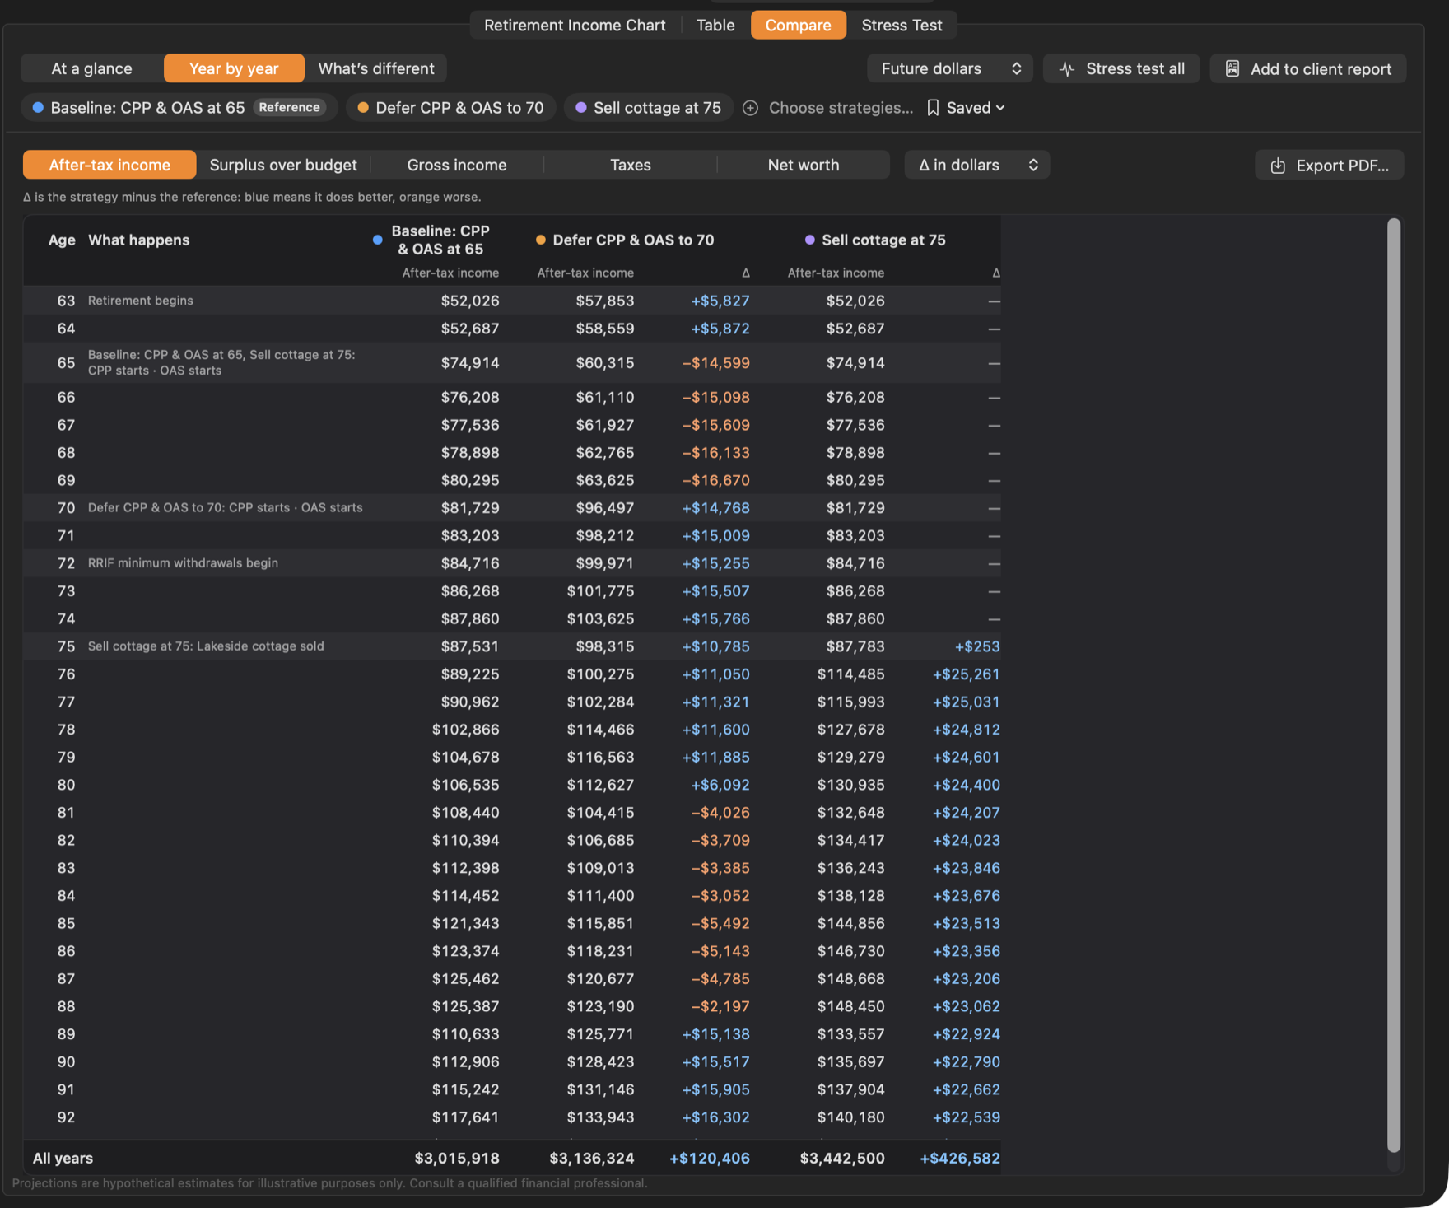
Task: Open the Δ in dollars dropdown
Action: pyautogui.click(x=977, y=165)
